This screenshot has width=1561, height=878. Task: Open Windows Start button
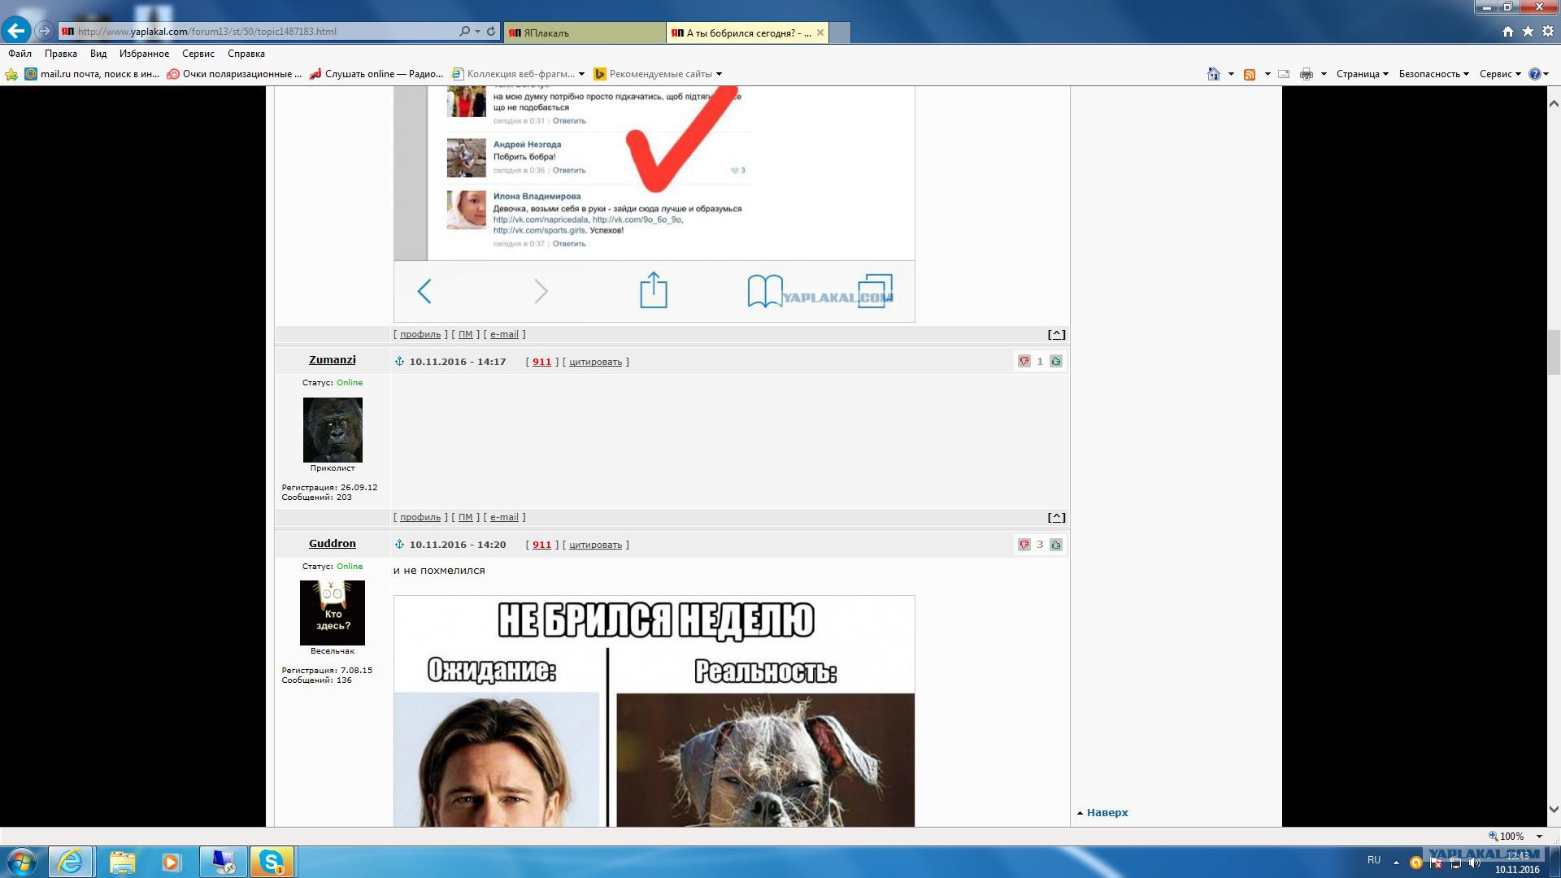point(21,861)
